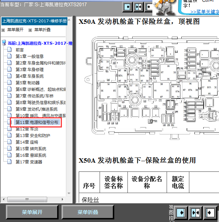Click the page icon next to 第5章 制动器
This screenshot has height=222, width=219.
pyautogui.click(x=10, y=82)
